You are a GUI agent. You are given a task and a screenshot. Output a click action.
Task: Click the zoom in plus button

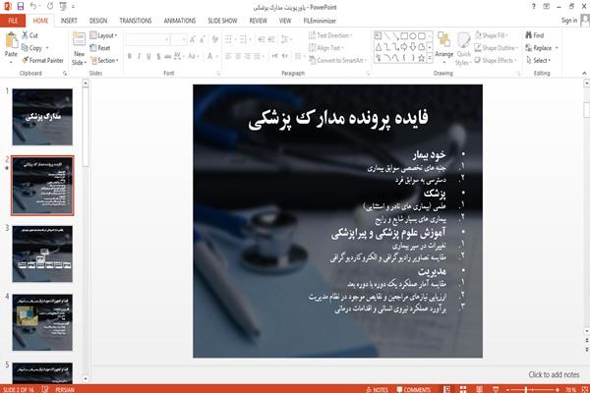point(558,390)
